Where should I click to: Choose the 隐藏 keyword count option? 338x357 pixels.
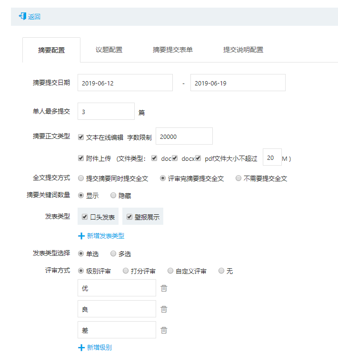click(x=113, y=195)
